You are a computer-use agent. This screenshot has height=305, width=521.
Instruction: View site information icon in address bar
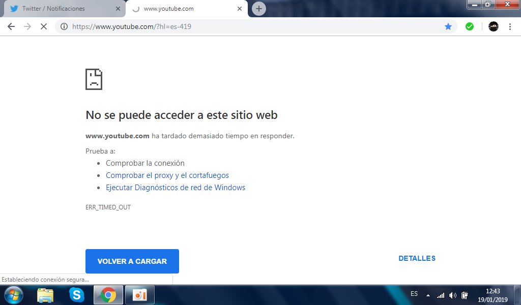[64, 26]
